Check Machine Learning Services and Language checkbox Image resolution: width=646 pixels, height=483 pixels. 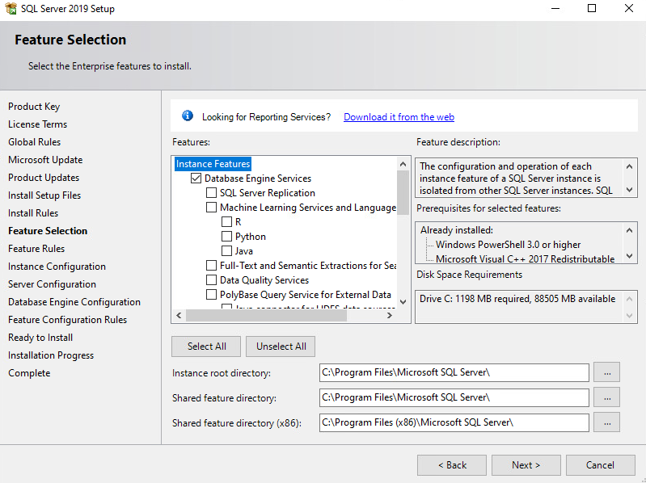tap(211, 207)
